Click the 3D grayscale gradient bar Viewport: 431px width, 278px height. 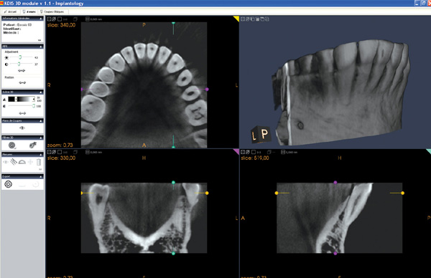tap(22, 100)
